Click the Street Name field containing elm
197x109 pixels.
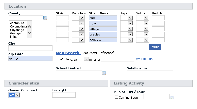pyautogui.click(x=103, y=18)
